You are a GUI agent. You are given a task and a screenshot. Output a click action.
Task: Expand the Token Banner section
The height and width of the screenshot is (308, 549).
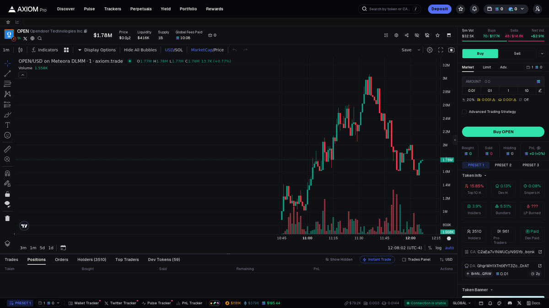tap(478, 290)
